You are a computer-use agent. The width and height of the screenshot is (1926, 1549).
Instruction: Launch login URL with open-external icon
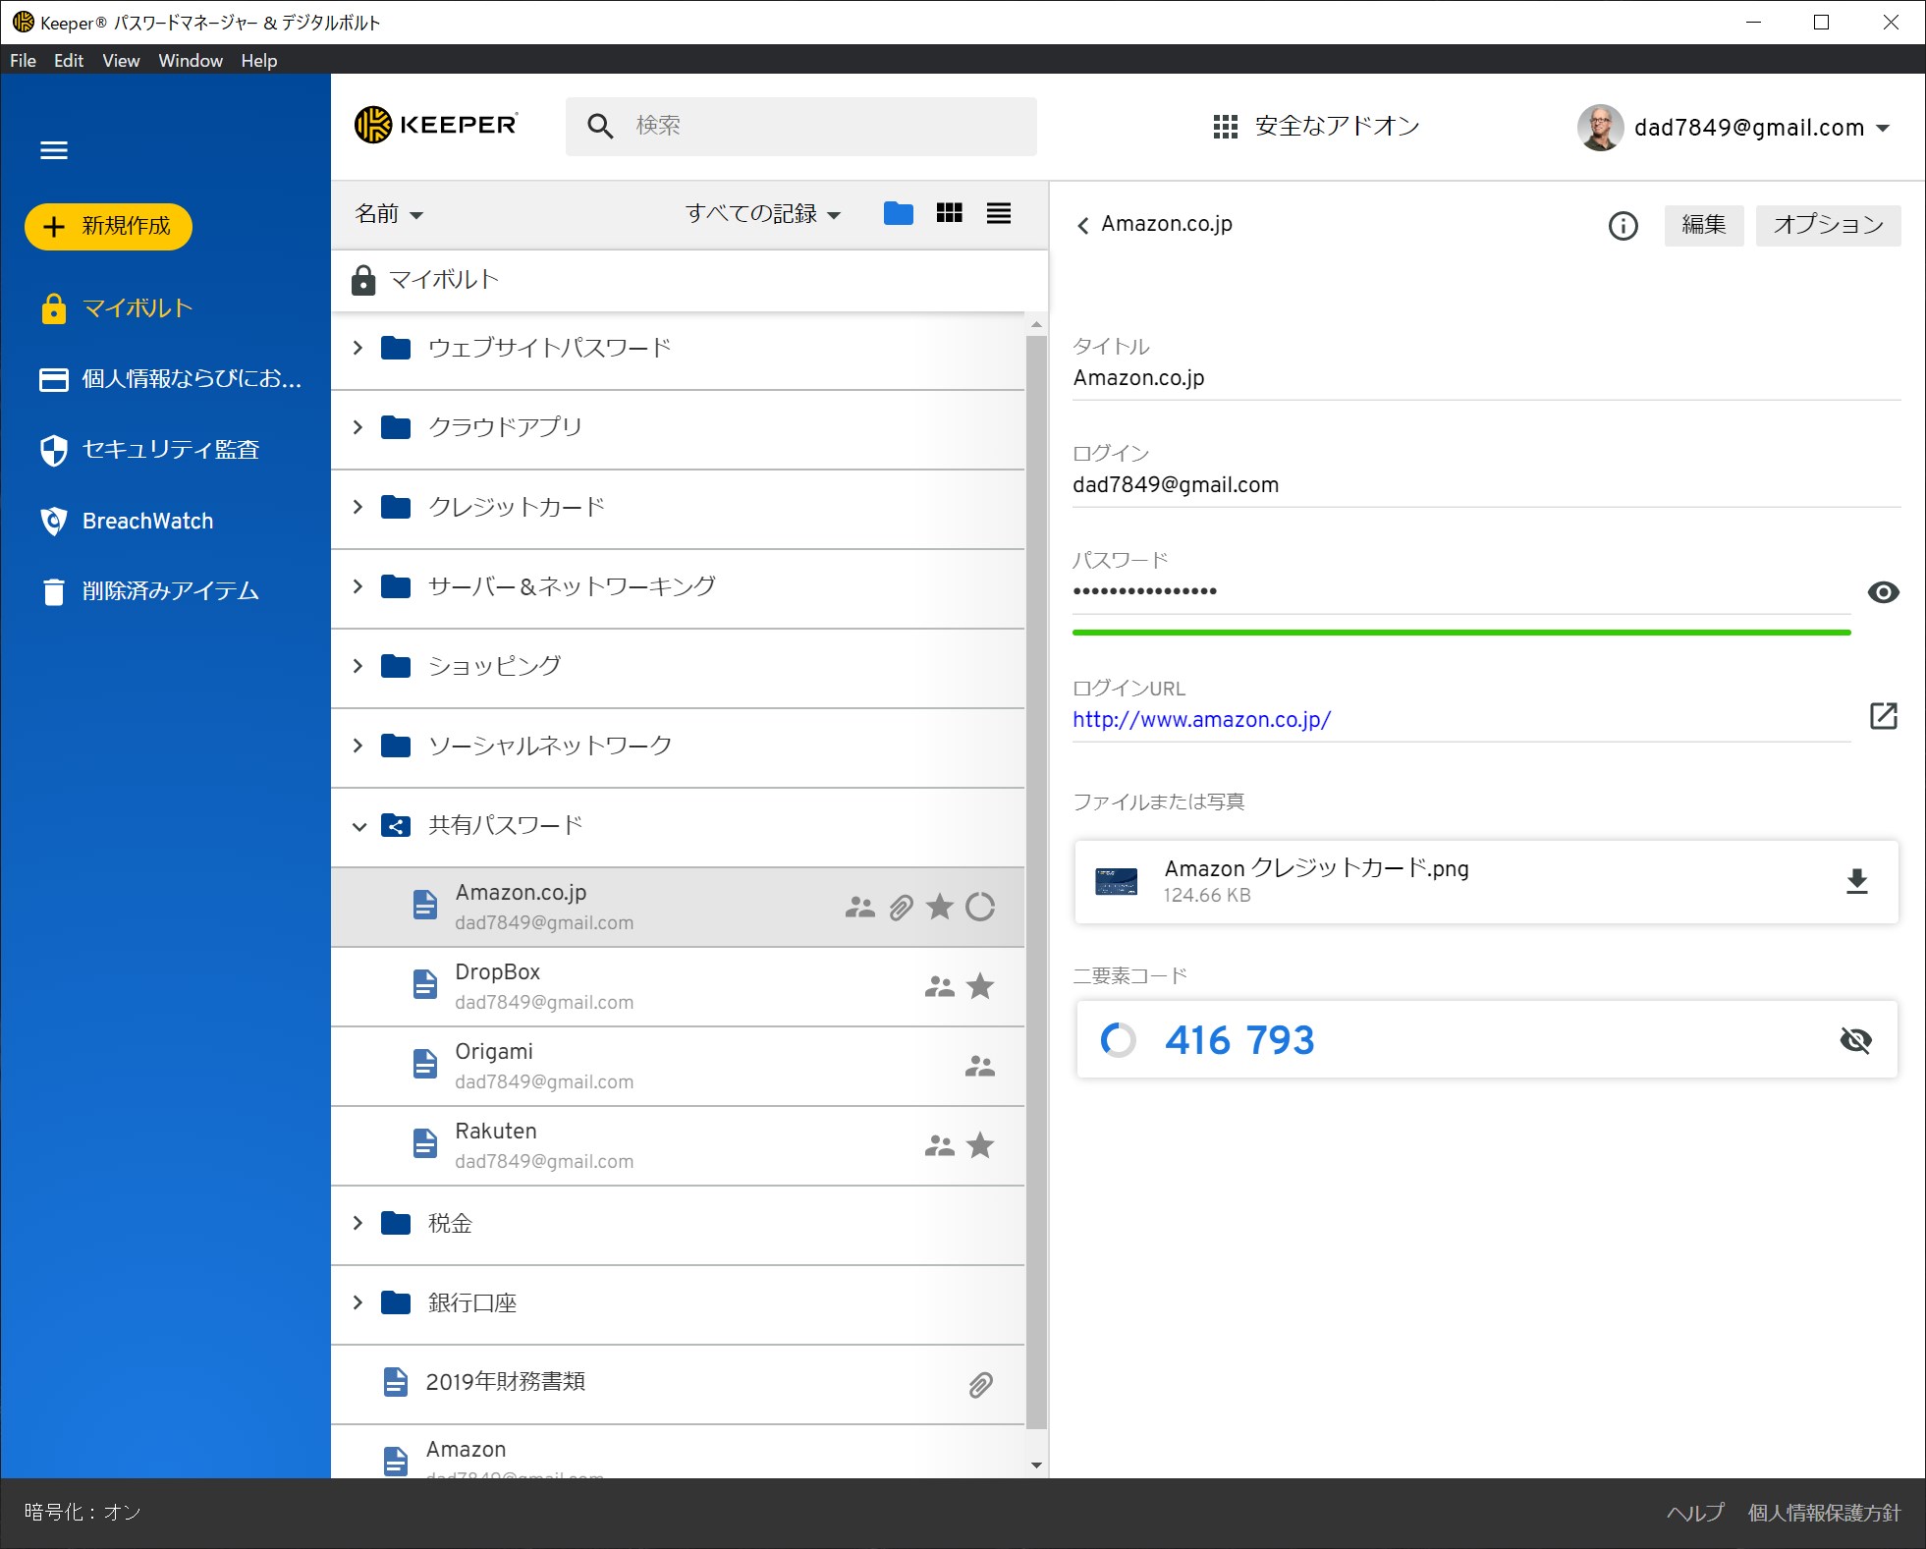pos(1883,716)
